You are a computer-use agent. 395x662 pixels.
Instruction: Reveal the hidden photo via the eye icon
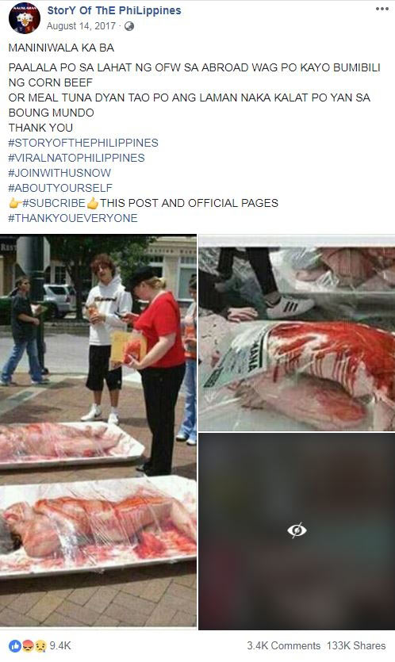click(297, 530)
